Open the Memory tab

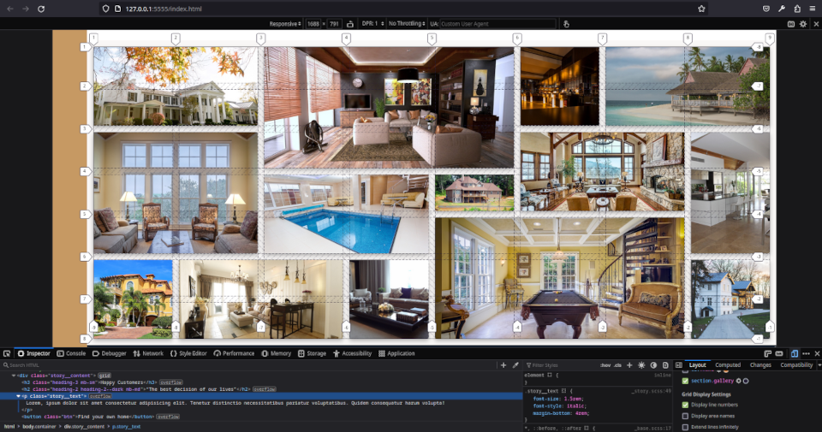pyautogui.click(x=276, y=353)
